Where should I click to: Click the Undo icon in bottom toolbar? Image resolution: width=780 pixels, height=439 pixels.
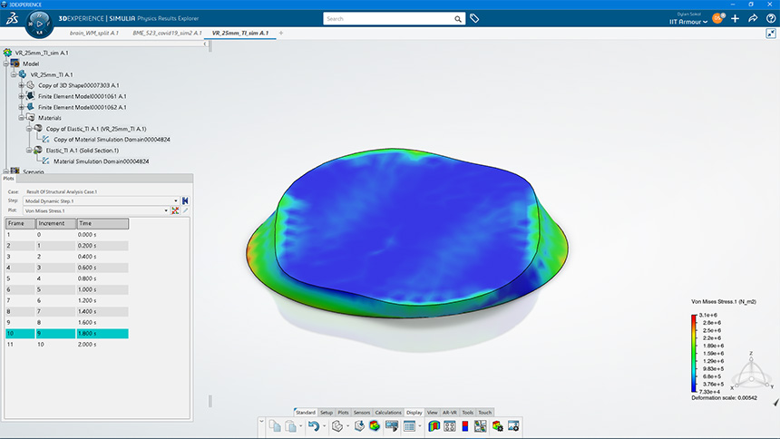pos(313,425)
